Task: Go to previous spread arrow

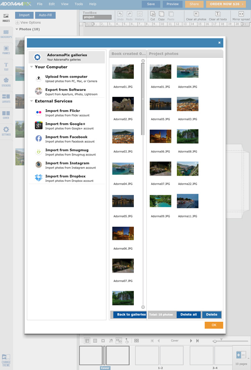Action: click(x=159, y=341)
